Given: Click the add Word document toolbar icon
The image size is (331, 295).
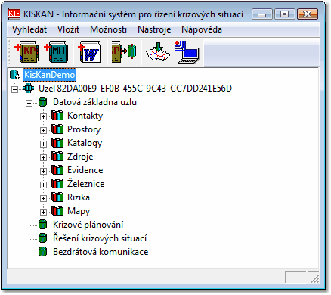Looking at the screenshot, I should pos(90,52).
